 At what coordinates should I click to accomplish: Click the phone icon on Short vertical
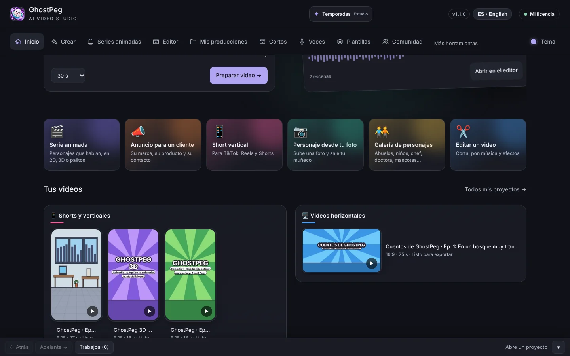[x=219, y=131]
